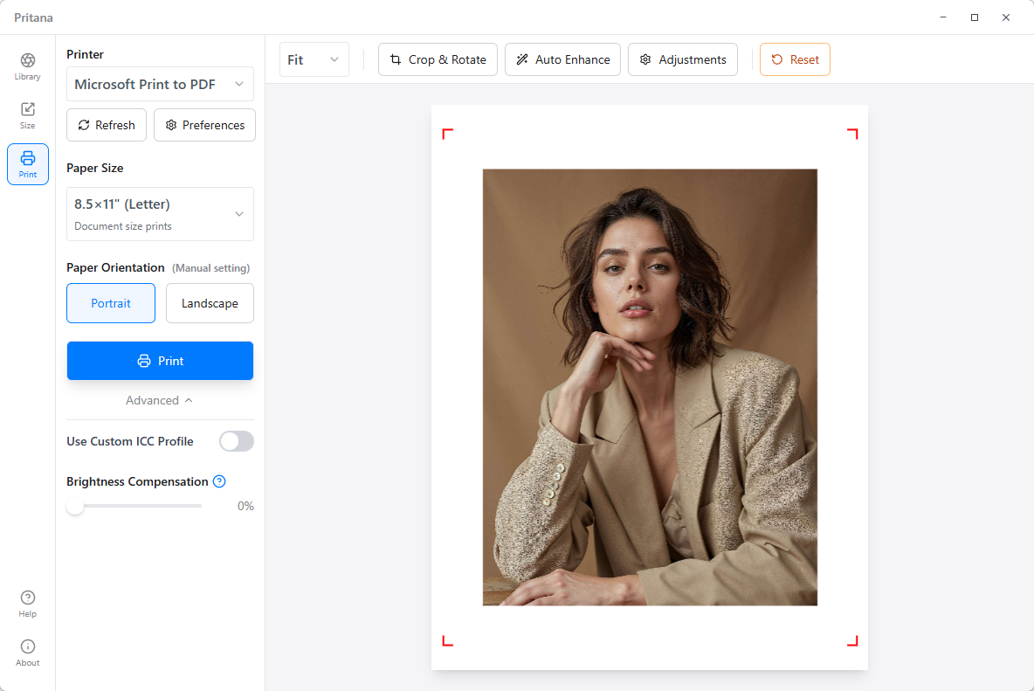
Task: Open the About dialog
Action: tap(27, 651)
